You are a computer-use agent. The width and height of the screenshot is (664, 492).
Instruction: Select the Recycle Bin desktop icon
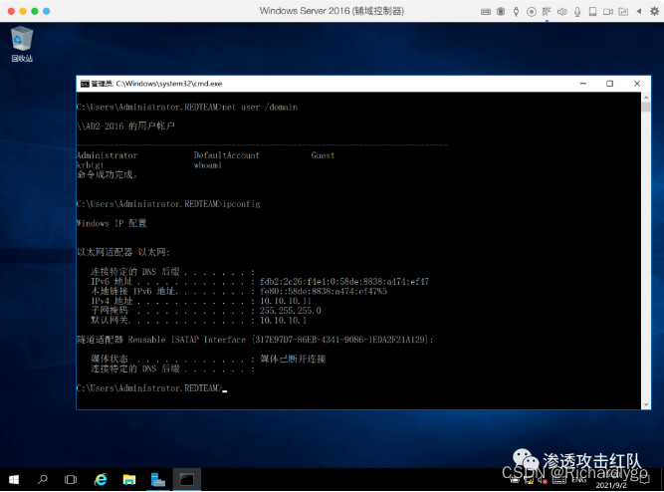(x=22, y=44)
